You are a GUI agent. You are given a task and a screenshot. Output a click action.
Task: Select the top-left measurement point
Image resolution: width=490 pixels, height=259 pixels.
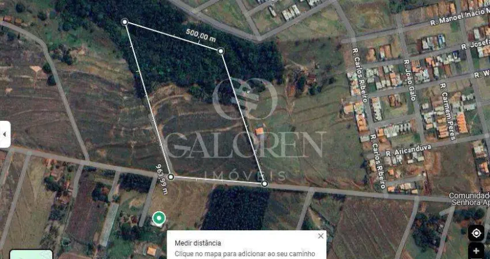coord(125,22)
